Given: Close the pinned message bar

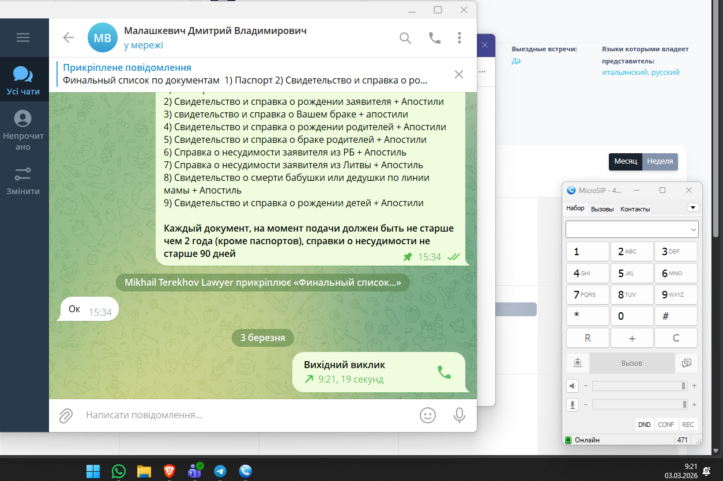Looking at the screenshot, I should 459,74.
